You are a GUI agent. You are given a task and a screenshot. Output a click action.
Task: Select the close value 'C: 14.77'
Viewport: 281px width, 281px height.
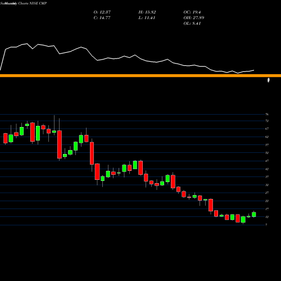102,18
